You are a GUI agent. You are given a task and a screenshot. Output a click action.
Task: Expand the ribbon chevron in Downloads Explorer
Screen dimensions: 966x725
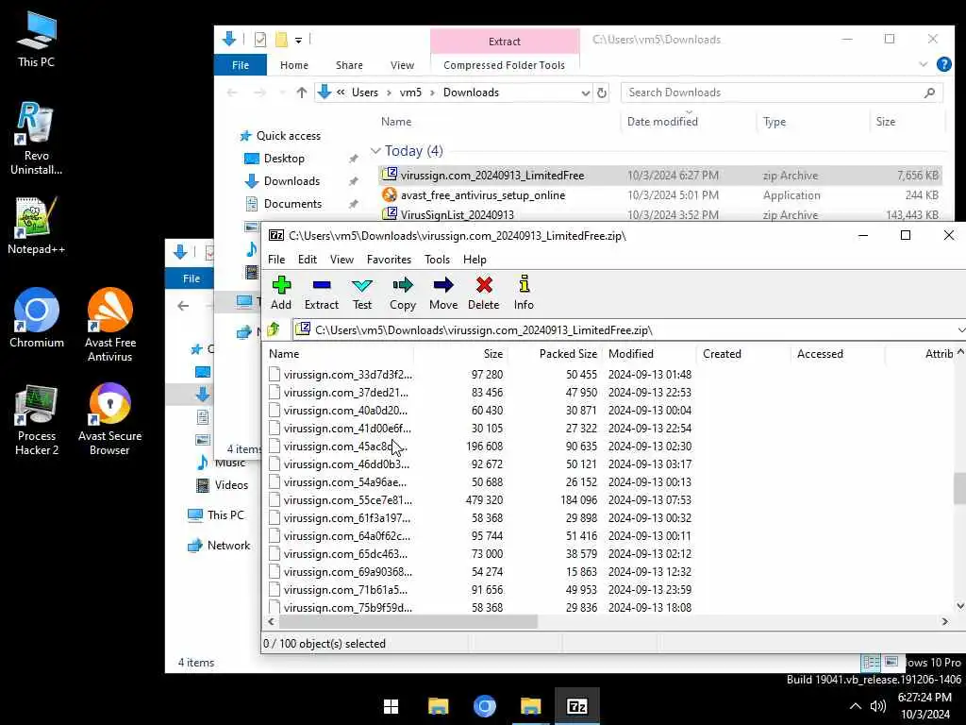click(923, 64)
